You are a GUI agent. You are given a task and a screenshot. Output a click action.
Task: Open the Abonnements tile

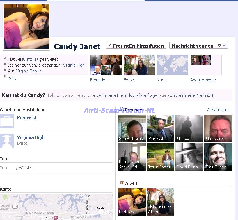click(x=206, y=65)
